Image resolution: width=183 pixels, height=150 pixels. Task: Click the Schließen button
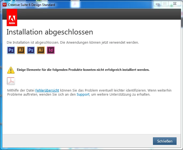pyautogui.click(x=165, y=141)
